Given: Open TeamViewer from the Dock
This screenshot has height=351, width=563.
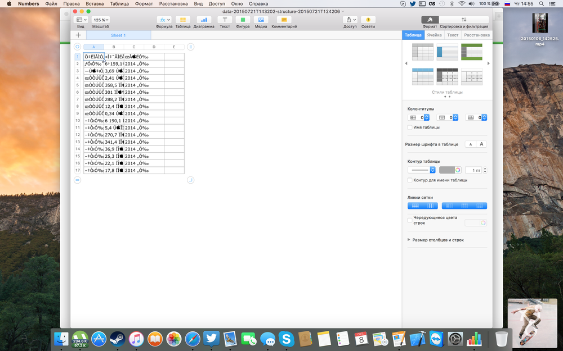Looking at the screenshot, I should [436, 339].
